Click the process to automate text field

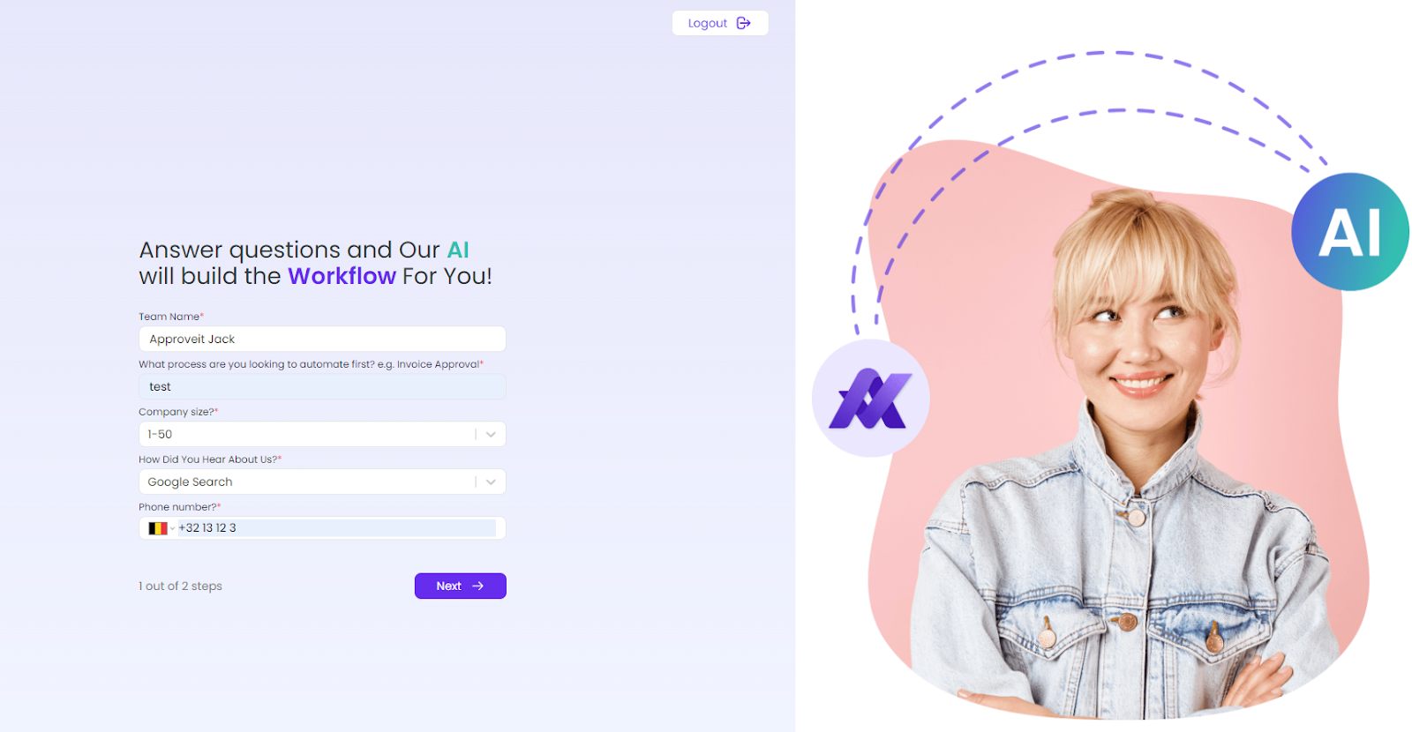(x=322, y=386)
